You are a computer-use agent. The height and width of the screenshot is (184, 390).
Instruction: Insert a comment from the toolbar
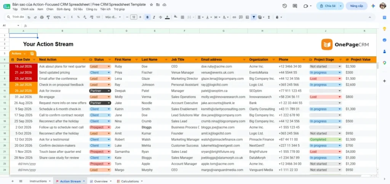click(x=241, y=17)
